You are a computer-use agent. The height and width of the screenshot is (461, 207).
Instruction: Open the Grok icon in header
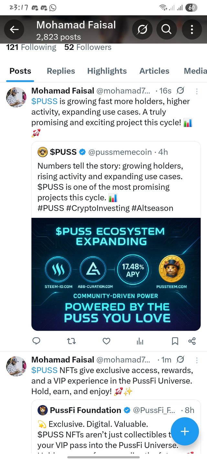coord(142,30)
